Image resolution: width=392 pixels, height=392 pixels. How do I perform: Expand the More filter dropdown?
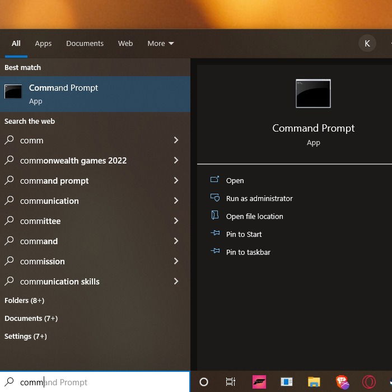point(161,44)
